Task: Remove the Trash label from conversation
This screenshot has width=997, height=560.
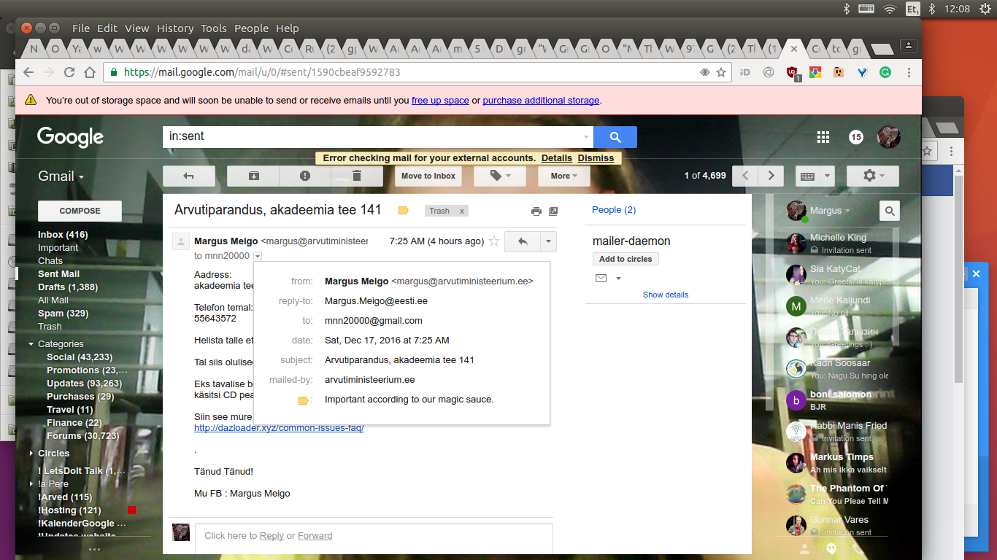Action: coord(461,211)
